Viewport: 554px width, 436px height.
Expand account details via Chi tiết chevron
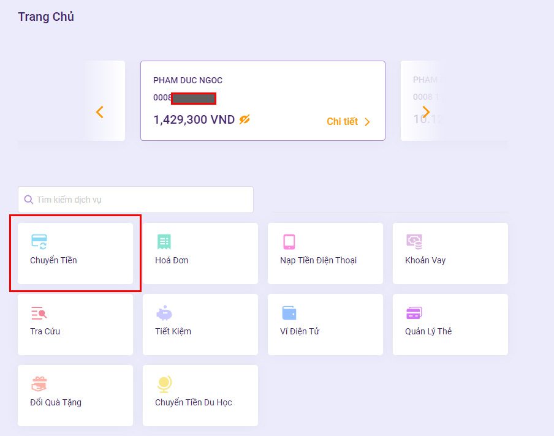368,122
